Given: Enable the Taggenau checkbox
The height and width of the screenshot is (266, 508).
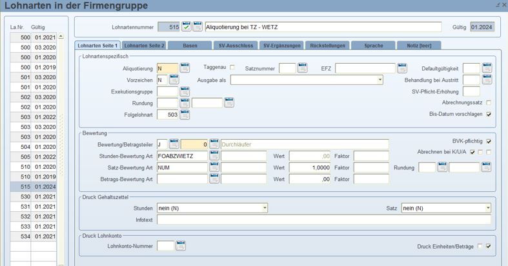Looking at the screenshot, I should coord(232,68).
